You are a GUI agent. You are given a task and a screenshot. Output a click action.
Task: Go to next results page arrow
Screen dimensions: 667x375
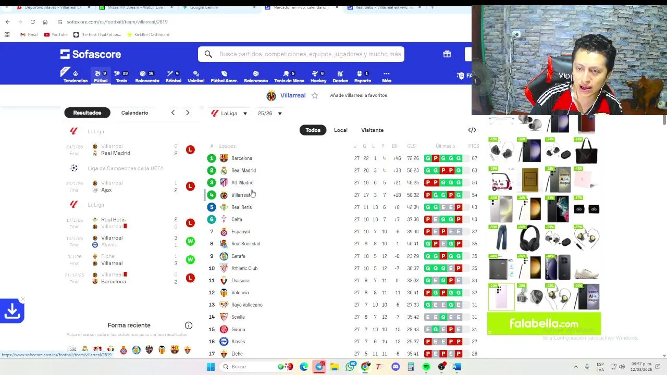(x=188, y=113)
